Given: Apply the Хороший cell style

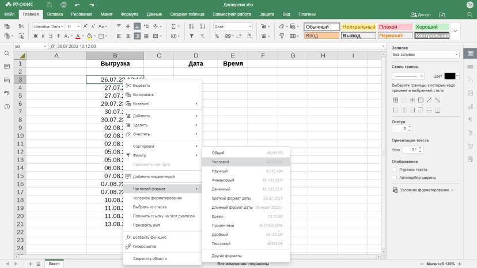Looking at the screenshot, I should 431,26.
